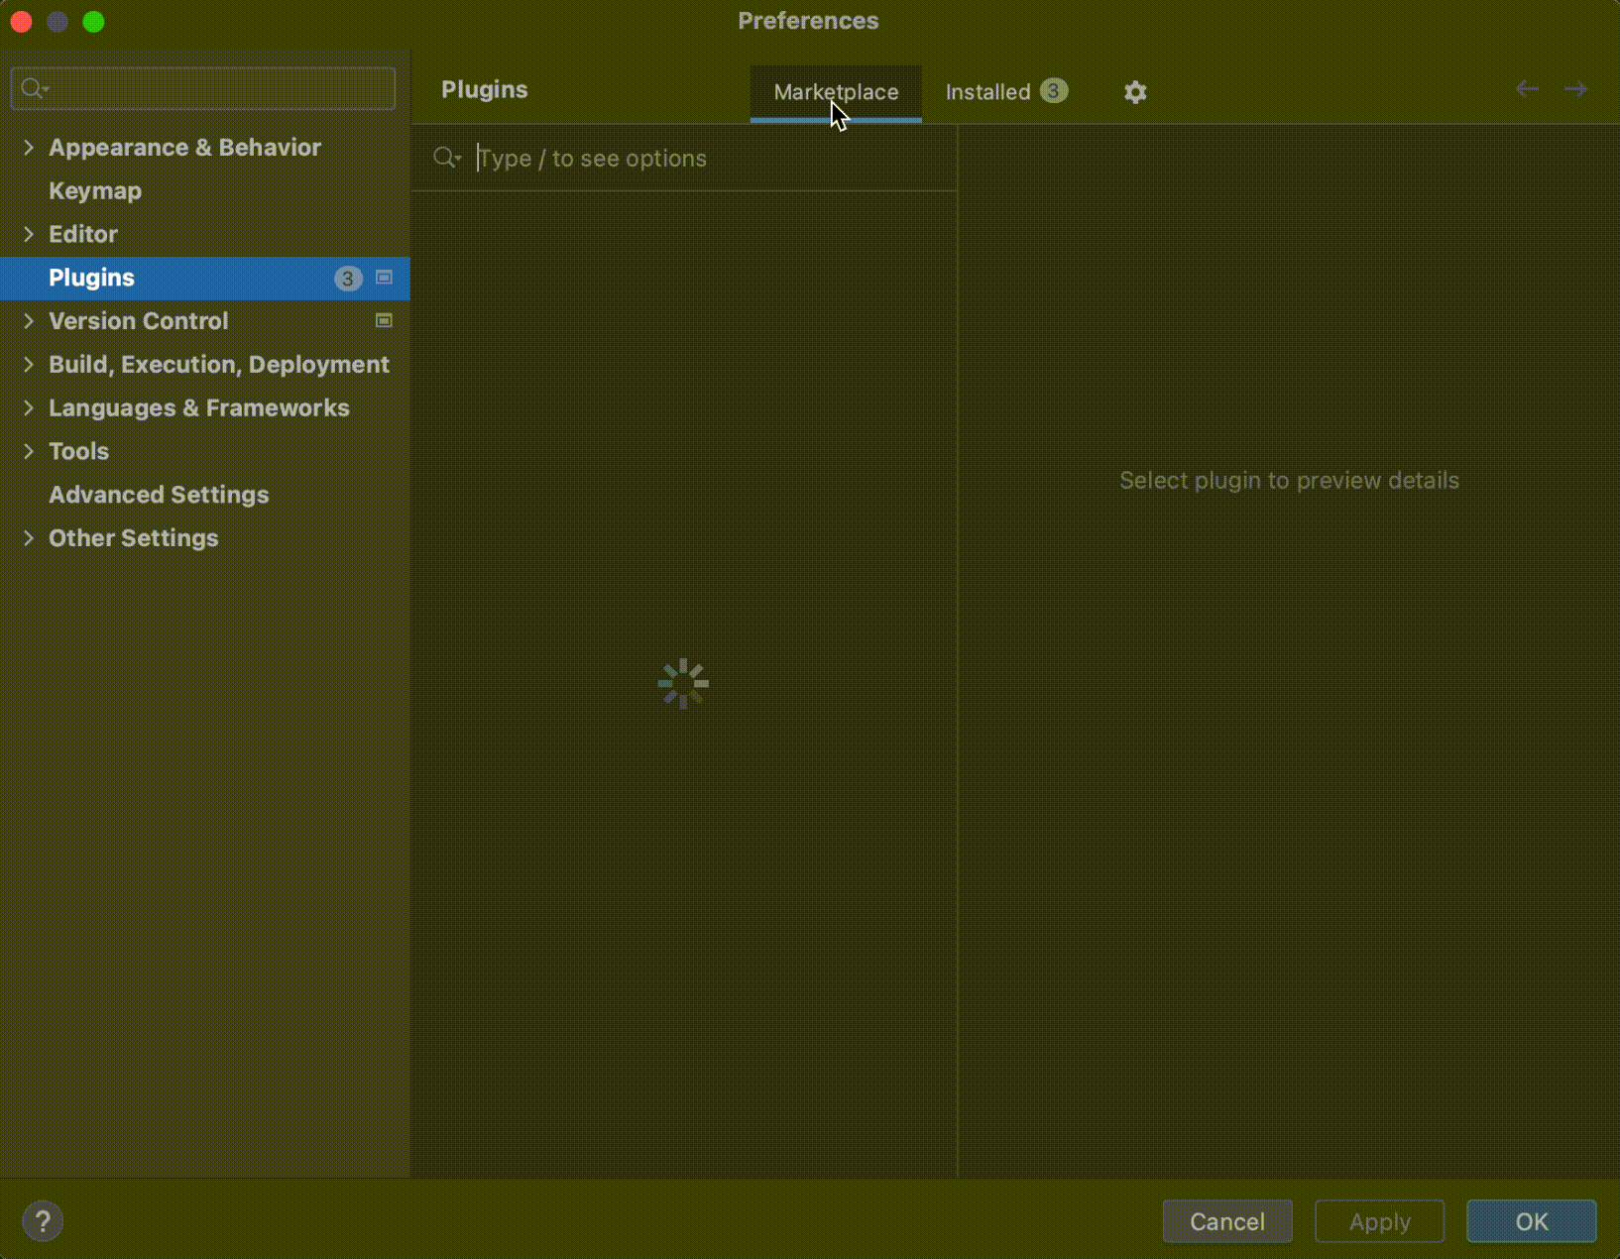The width and height of the screenshot is (1620, 1259).
Task: Select Plugins in the settings tree
Action: pos(204,278)
